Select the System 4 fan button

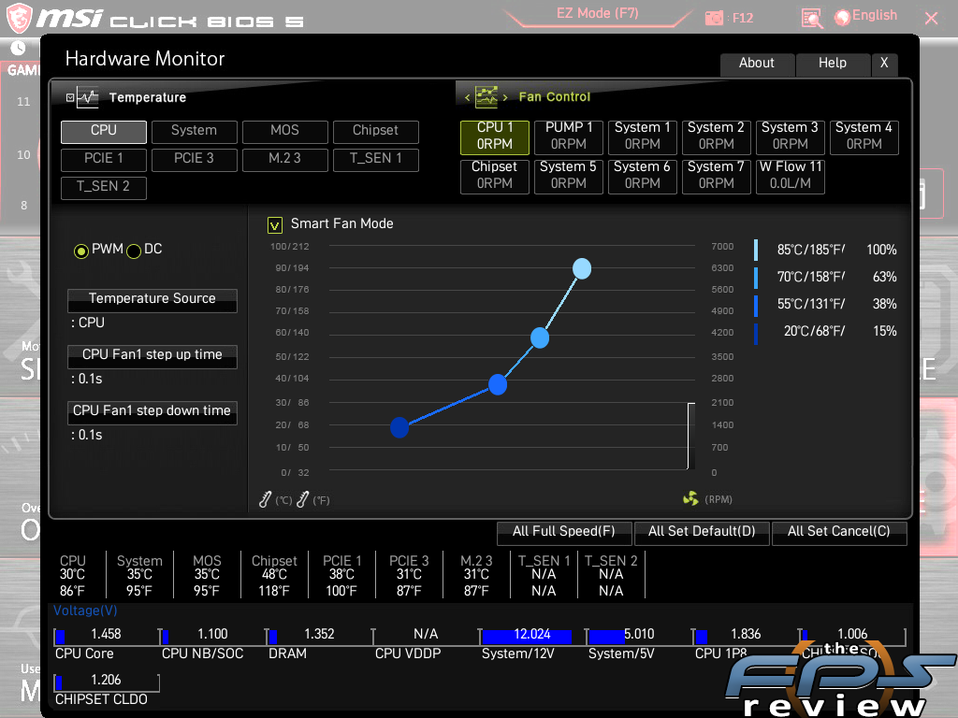coord(864,136)
